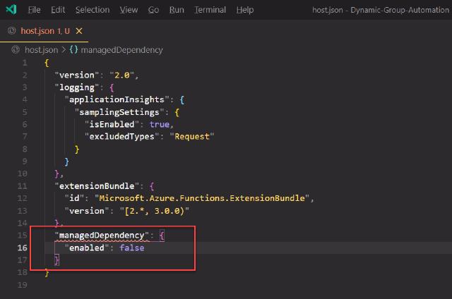Click the host.json tab file icon
Image resolution: width=452 pixels, height=299 pixels.
tap(11, 30)
